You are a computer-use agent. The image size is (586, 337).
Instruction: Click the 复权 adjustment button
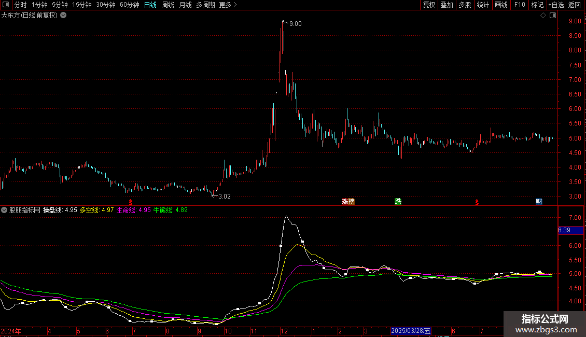pyautogui.click(x=429, y=5)
